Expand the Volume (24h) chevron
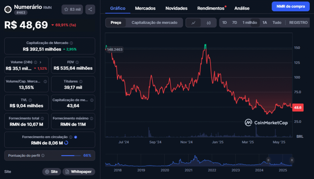Viewport: 314px width, 179px height. coord(40,62)
